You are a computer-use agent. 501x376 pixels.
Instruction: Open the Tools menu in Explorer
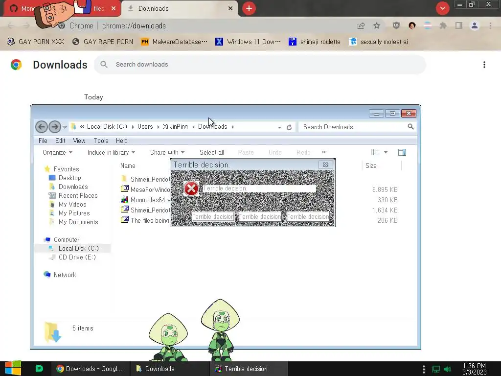pos(101,141)
